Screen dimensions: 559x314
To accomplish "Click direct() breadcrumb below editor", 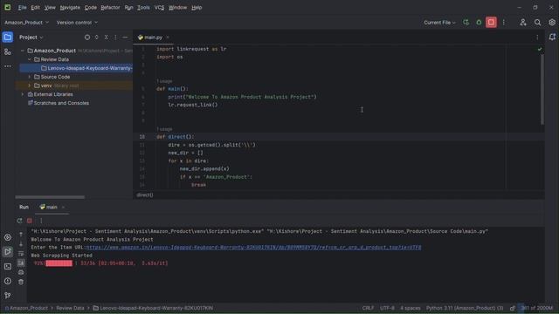I will click(x=145, y=195).
